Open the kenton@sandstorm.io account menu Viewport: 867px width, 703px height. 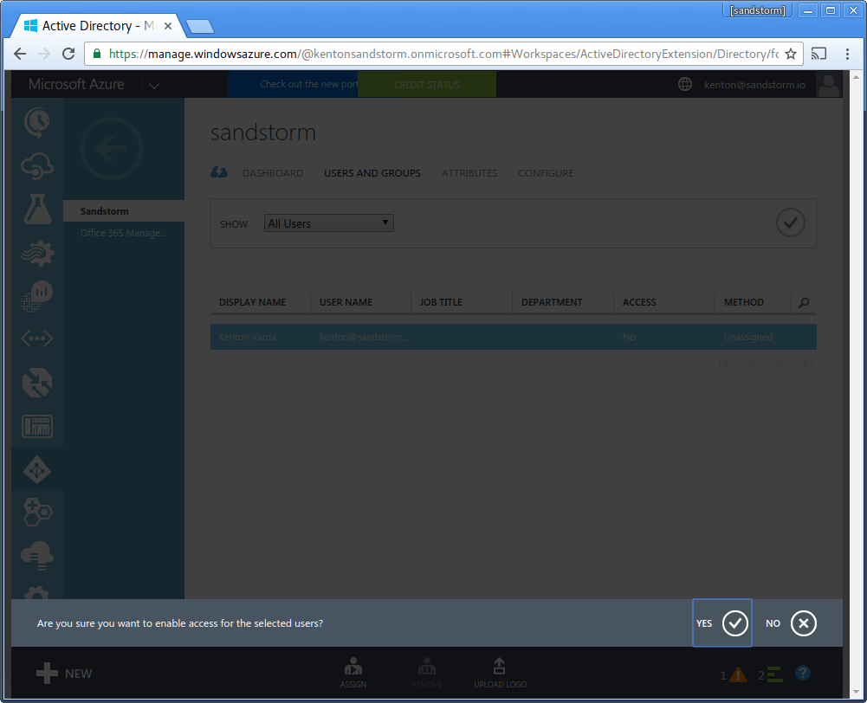[x=754, y=85]
